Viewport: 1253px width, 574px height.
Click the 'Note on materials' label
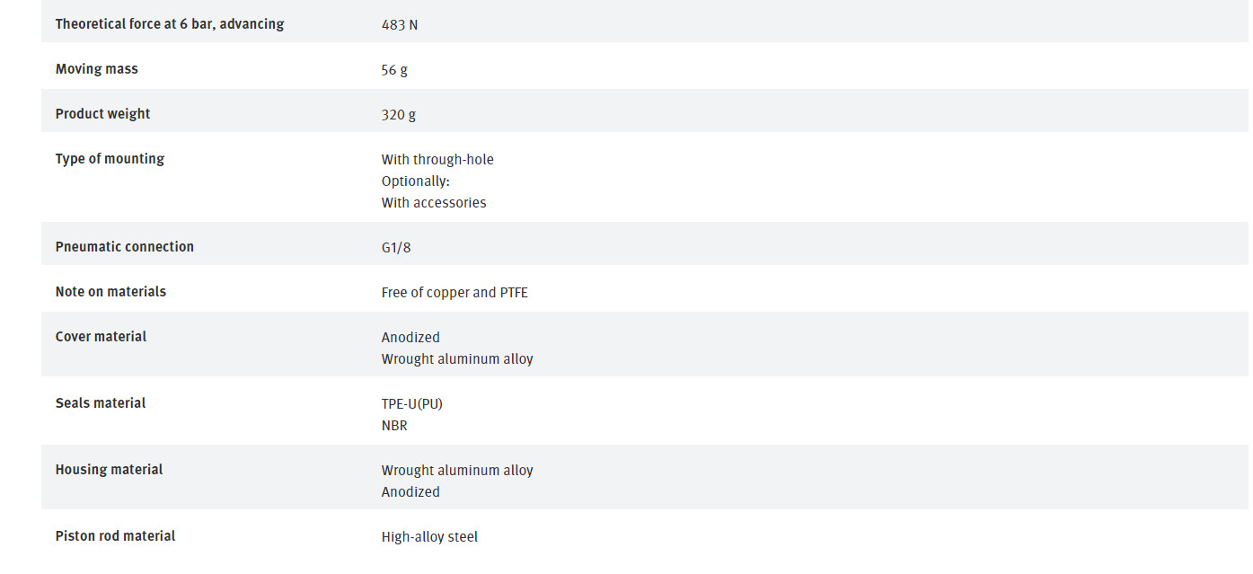coord(110,292)
